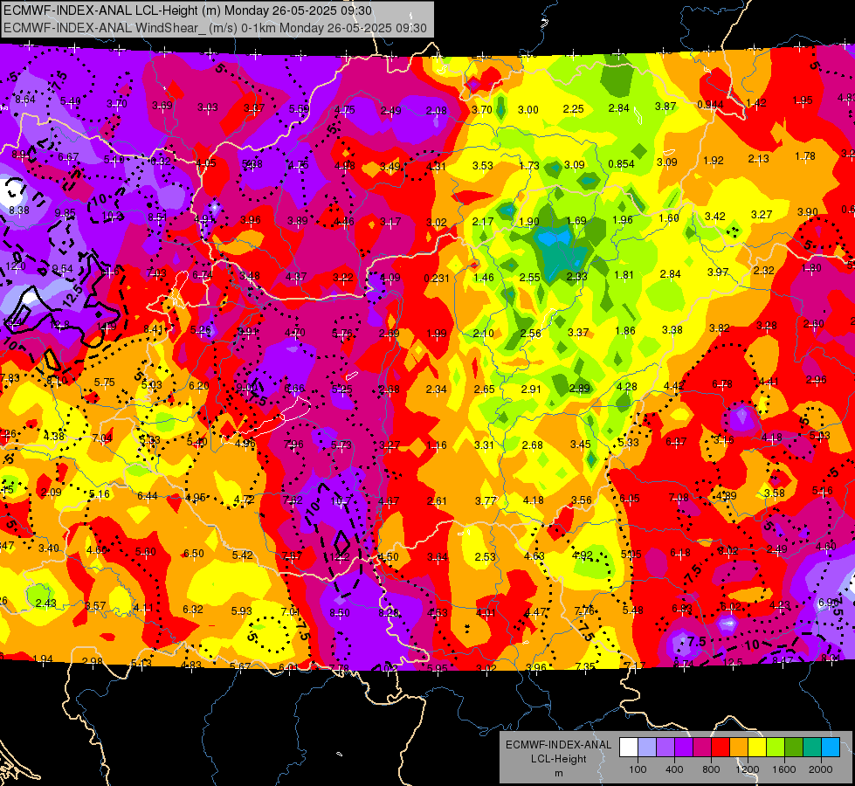The width and height of the screenshot is (855, 786).
Task: Click the white swatch in the LCL-Height legend
Action: tap(629, 747)
